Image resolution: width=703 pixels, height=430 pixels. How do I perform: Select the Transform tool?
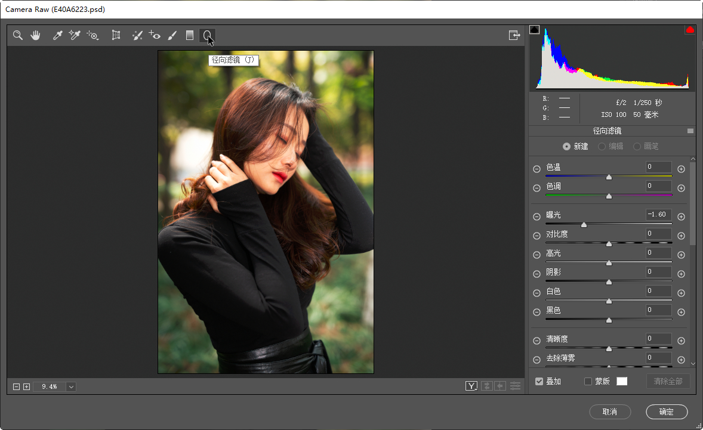[116, 36]
